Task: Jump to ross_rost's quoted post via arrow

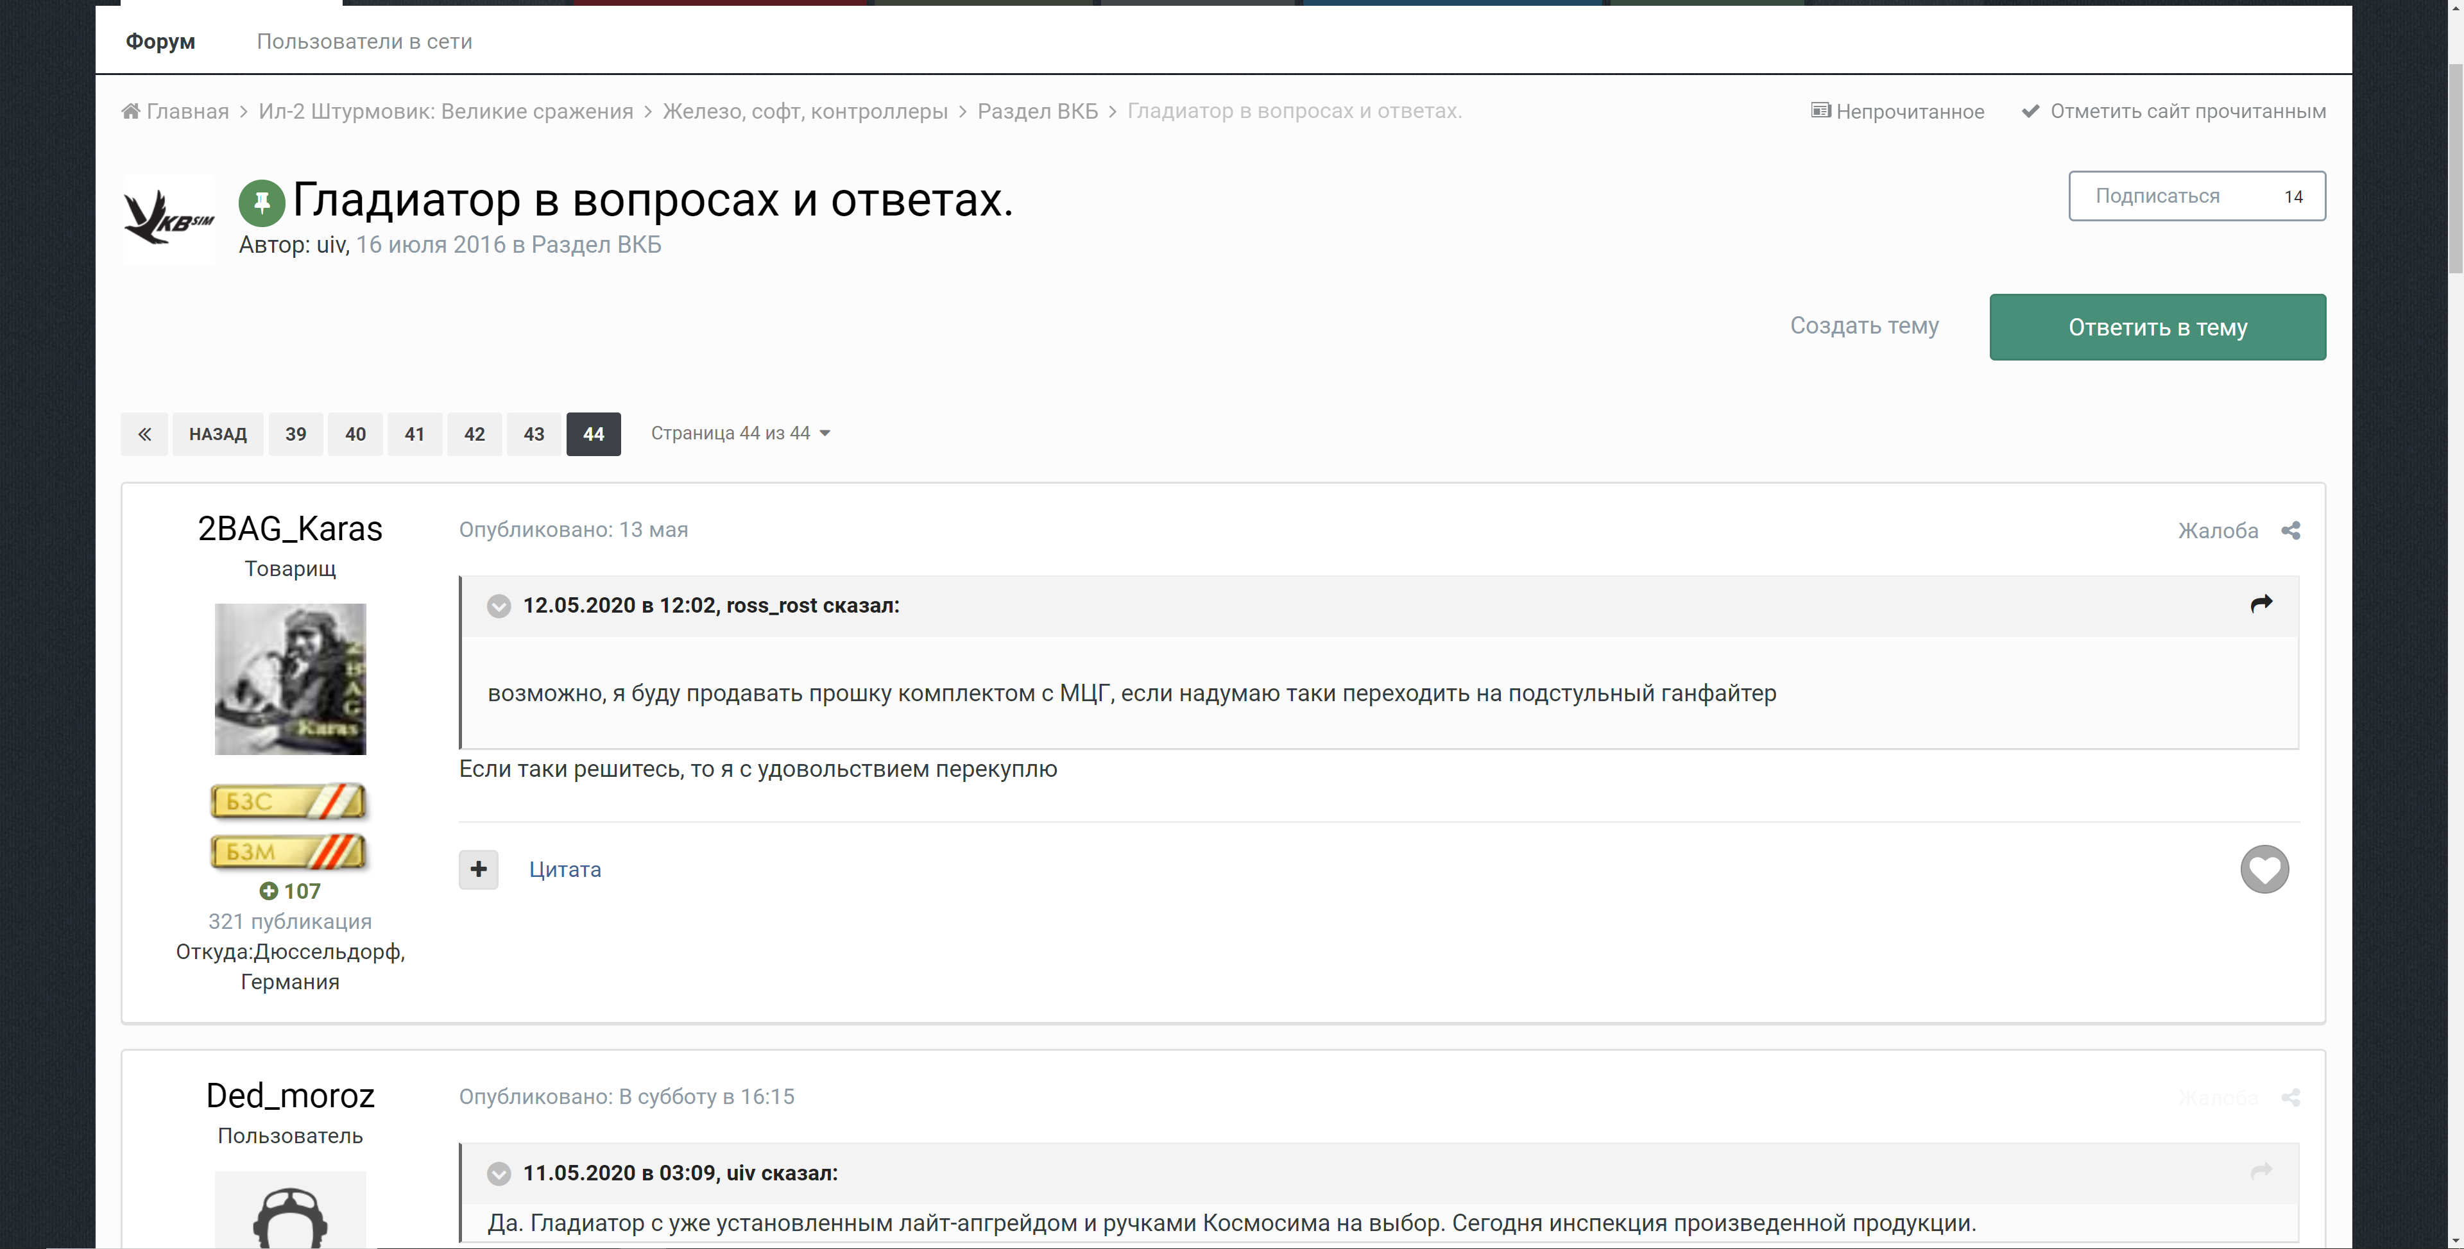Action: (x=2261, y=604)
